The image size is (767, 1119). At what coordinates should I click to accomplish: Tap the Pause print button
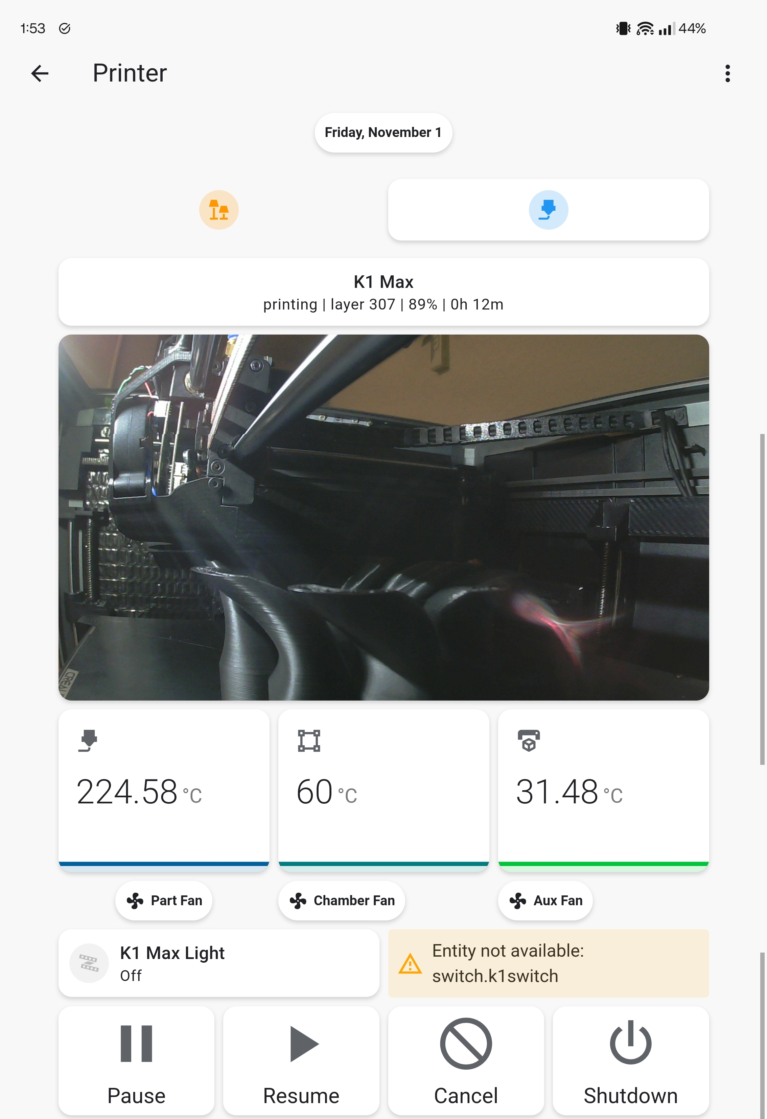[x=136, y=1061]
